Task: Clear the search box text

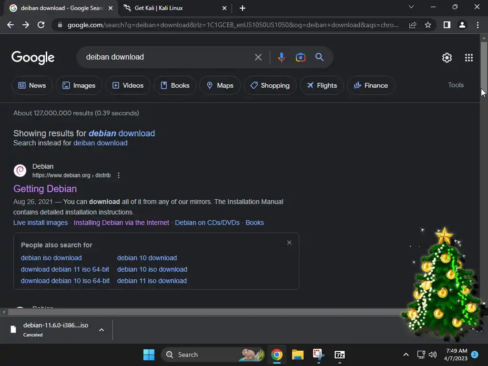Action: (x=258, y=57)
